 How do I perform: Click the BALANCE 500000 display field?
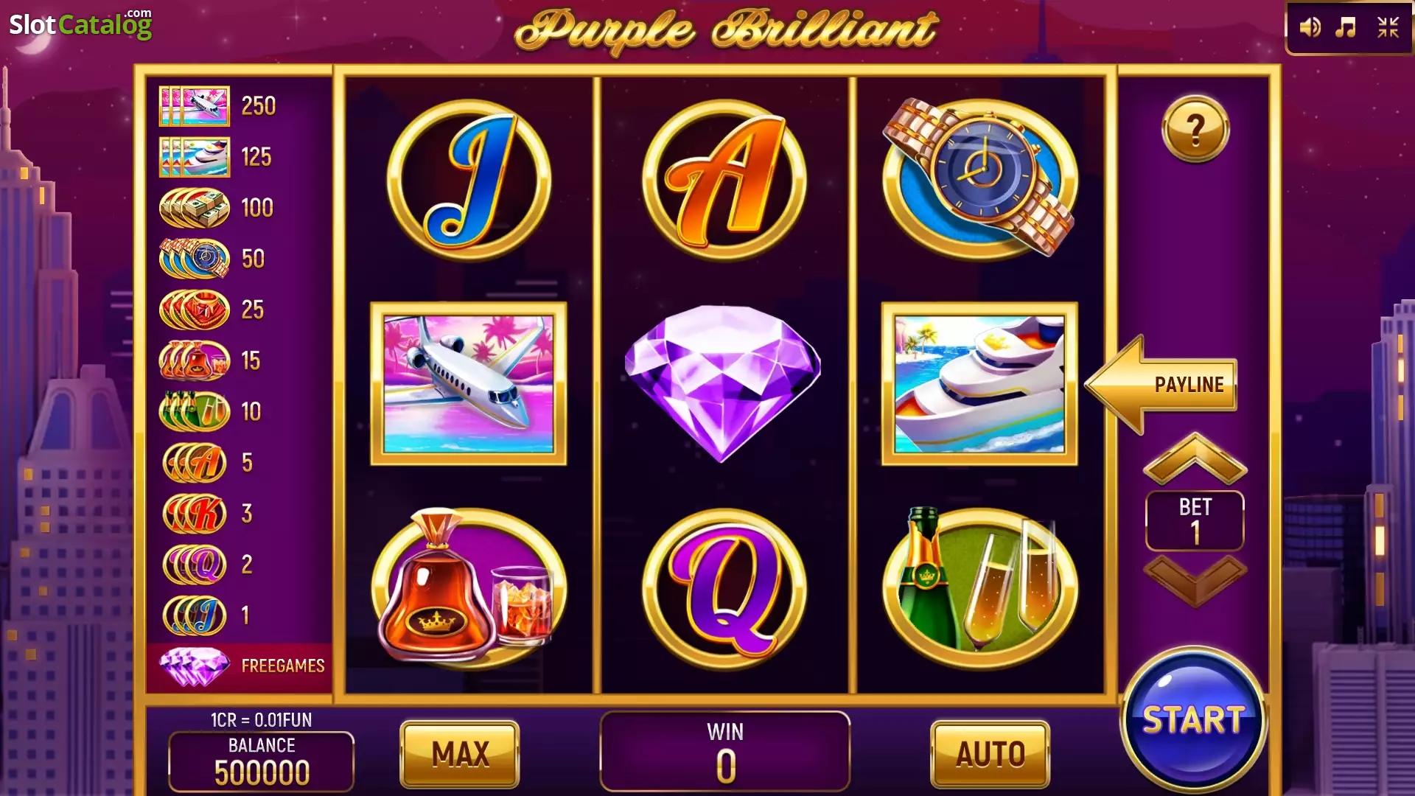click(261, 761)
